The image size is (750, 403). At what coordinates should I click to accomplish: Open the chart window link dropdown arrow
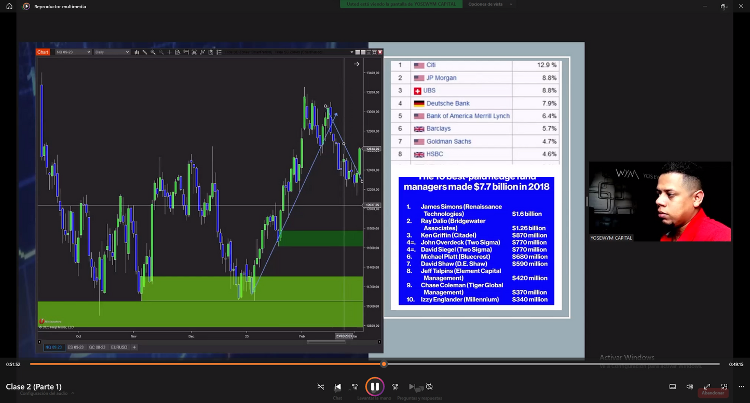(352, 52)
